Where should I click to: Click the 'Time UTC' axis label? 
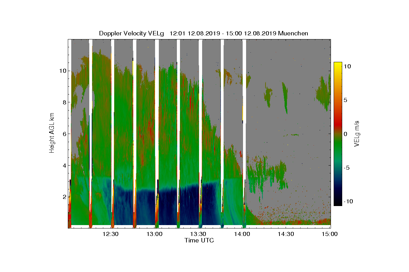[199, 241]
